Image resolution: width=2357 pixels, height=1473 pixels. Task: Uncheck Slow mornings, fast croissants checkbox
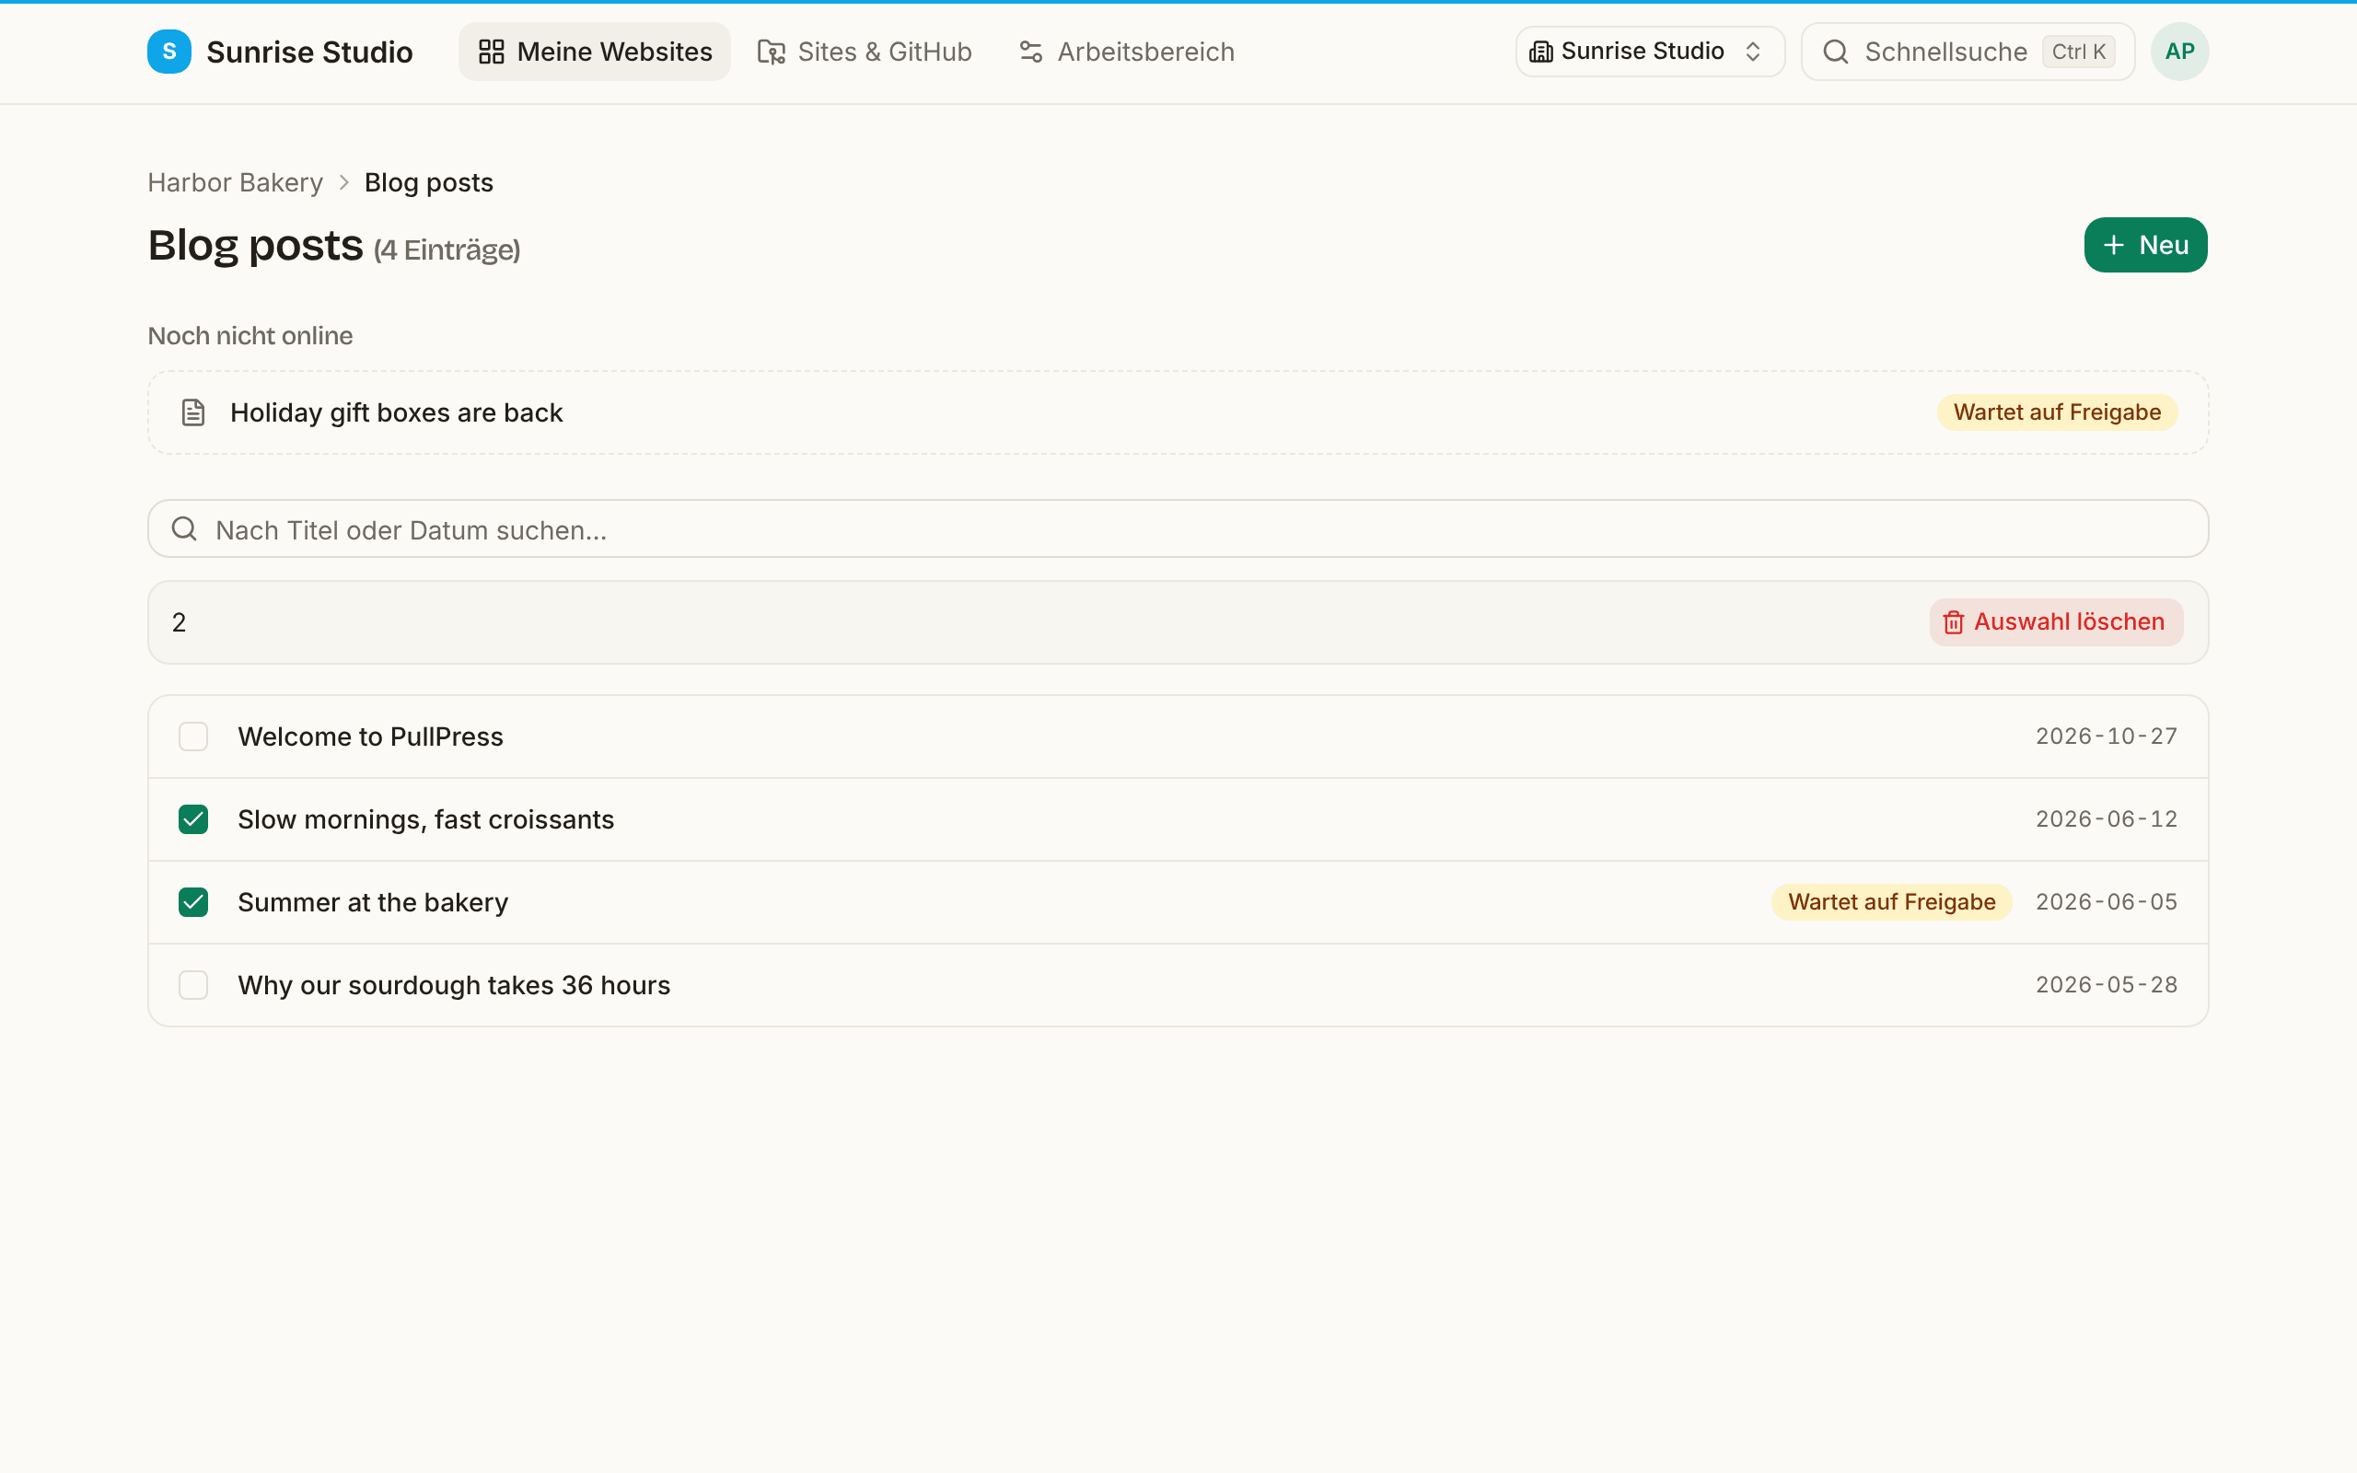click(x=192, y=819)
